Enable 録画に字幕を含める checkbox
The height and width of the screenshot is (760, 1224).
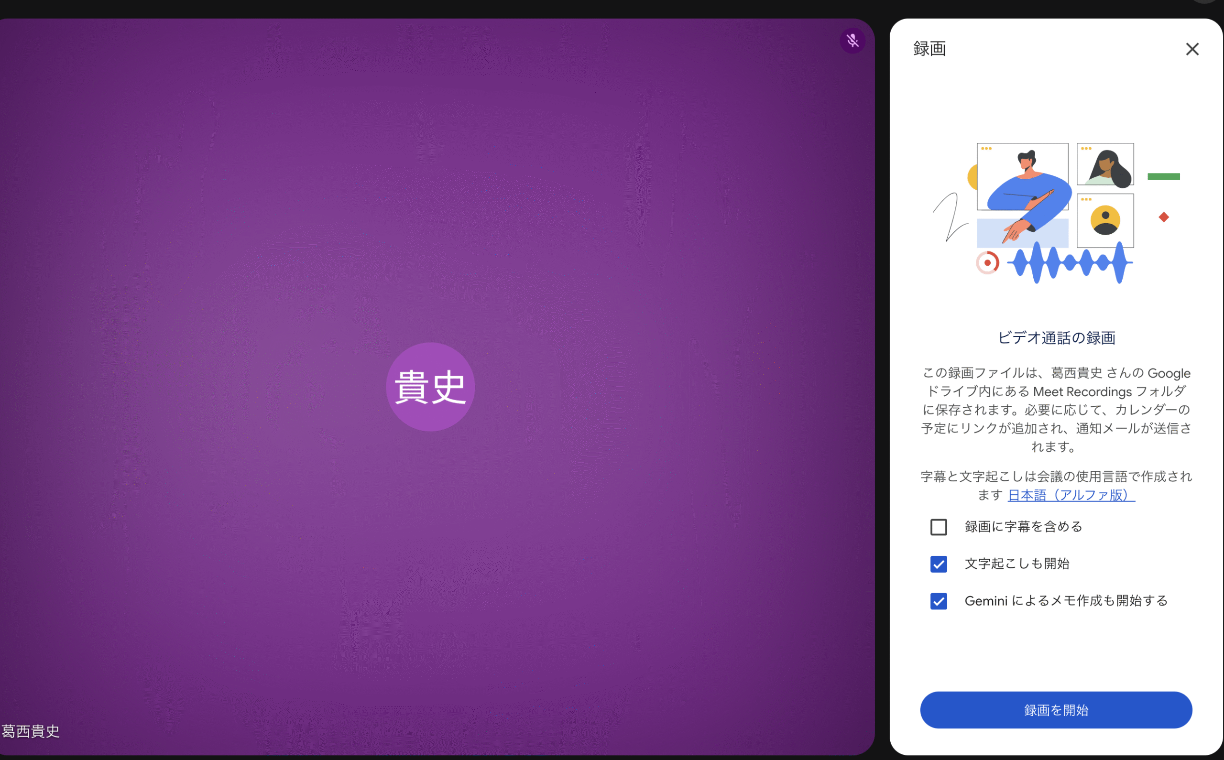pos(939,527)
